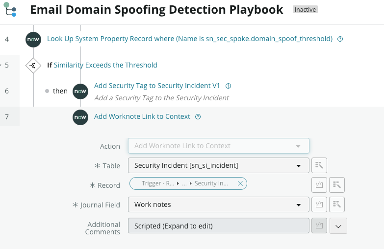The width and height of the screenshot is (384, 249).
Task: Open the Journal Field dropdown
Action: pyautogui.click(x=218, y=204)
